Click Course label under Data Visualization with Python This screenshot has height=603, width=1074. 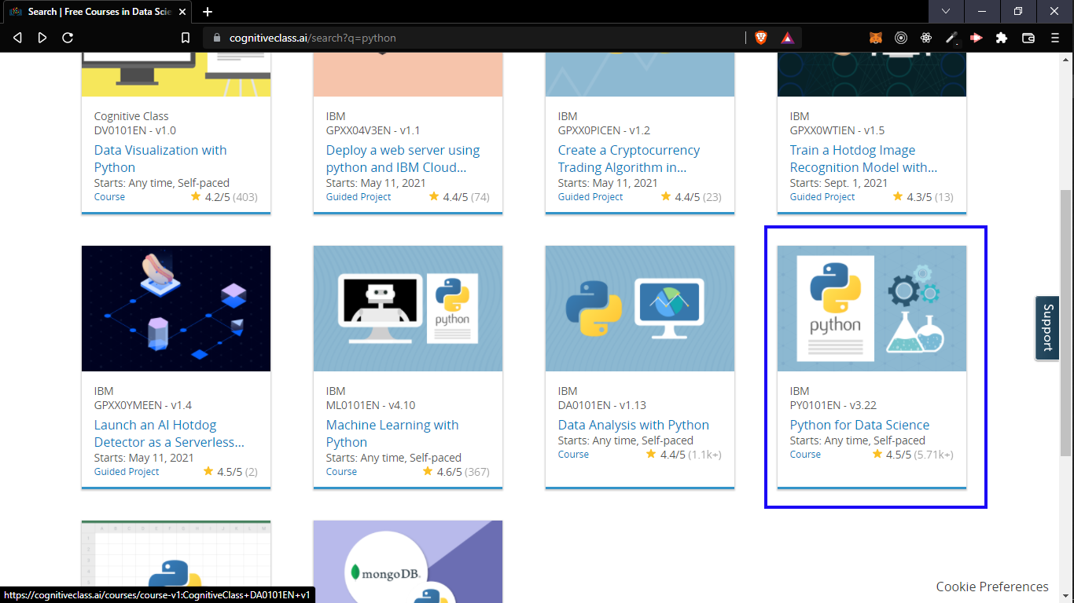(109, 197)
